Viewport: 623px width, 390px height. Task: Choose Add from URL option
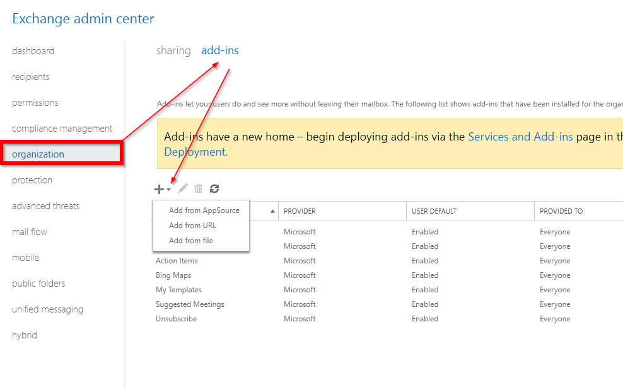(192, 226)
